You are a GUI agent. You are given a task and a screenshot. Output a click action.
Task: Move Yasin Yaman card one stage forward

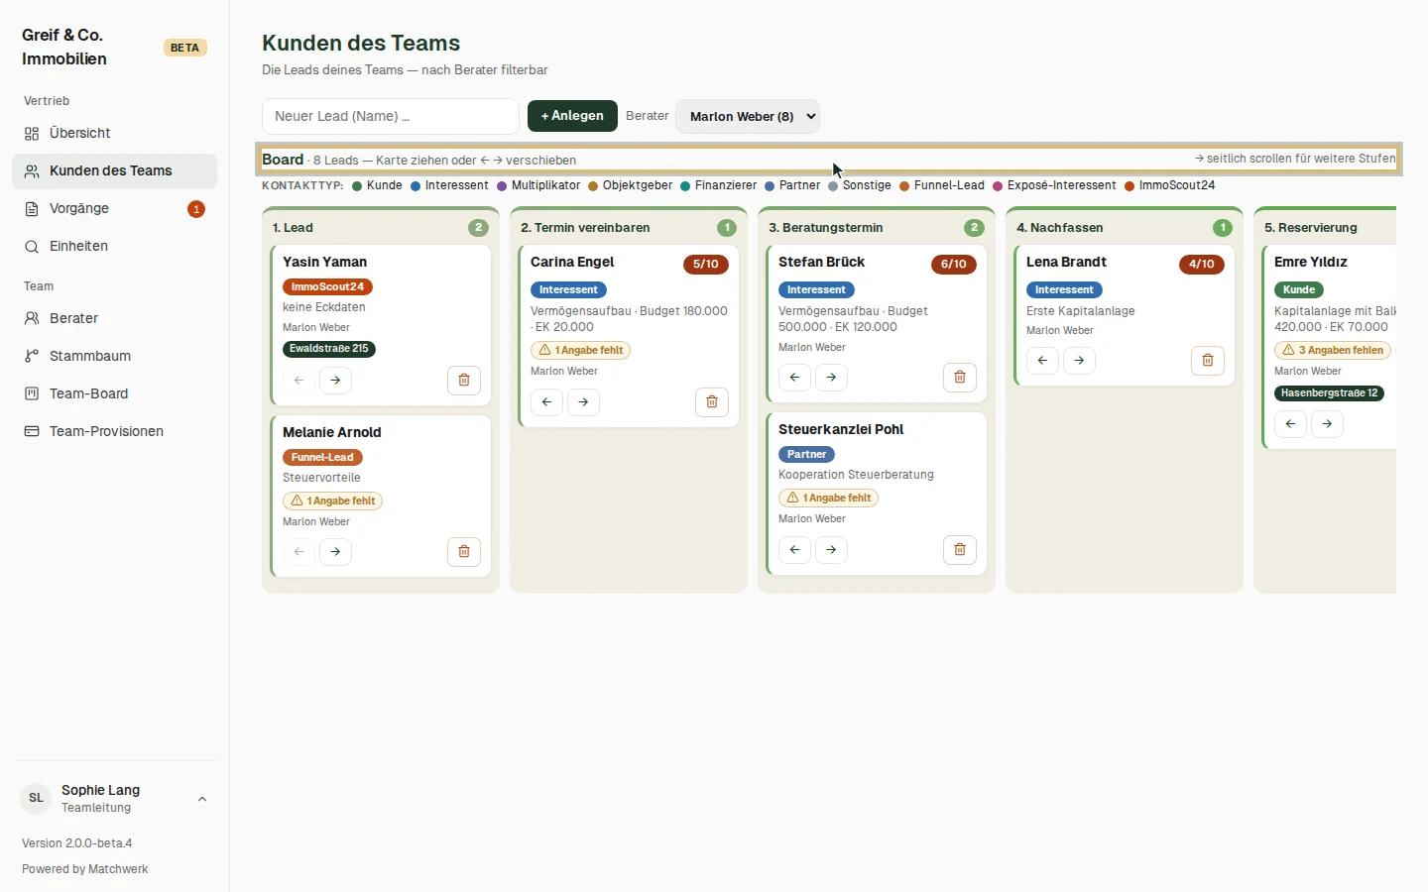[x=336, y=381]
